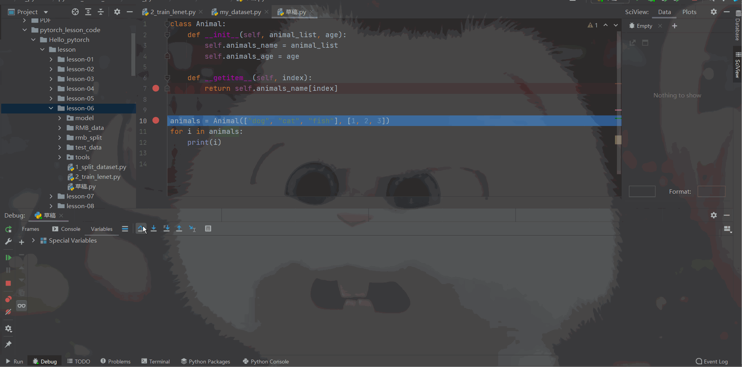The height and width of the screenshot is (367, 742).
Task: Click the Run to Cursor button
Action: pos(192,228)
